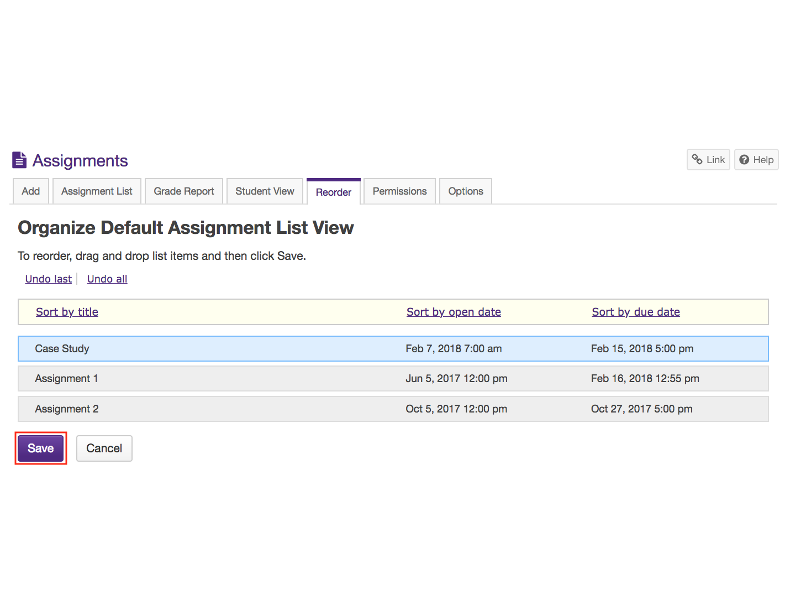Open the Permissions tab

point(399,191)
